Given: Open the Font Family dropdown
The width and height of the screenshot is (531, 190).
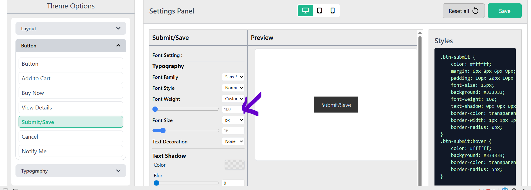Looking at the screenshot, I should (x=233, y=77).
